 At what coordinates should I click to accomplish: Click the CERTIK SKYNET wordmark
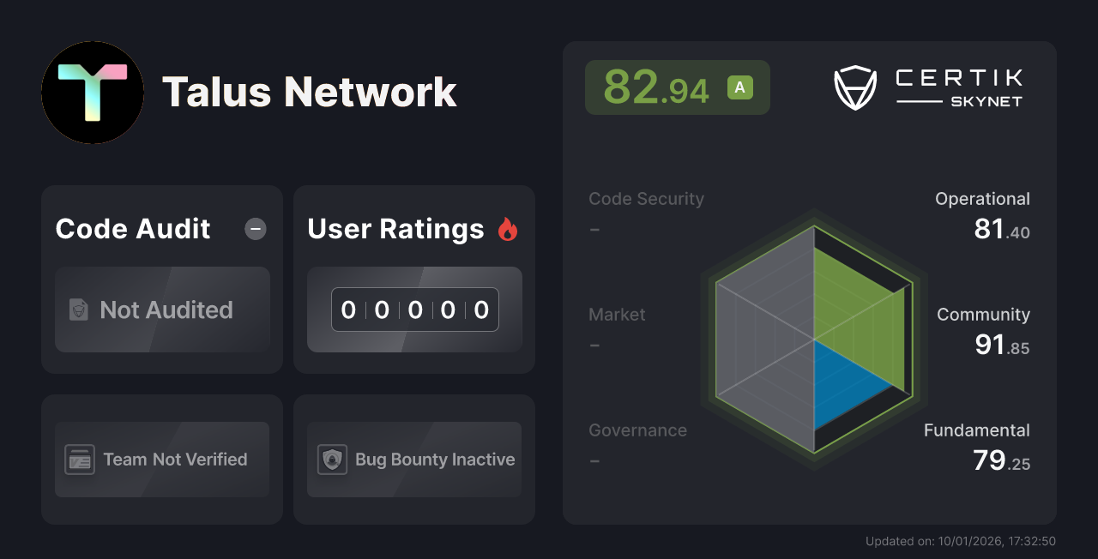click(957, 87)
